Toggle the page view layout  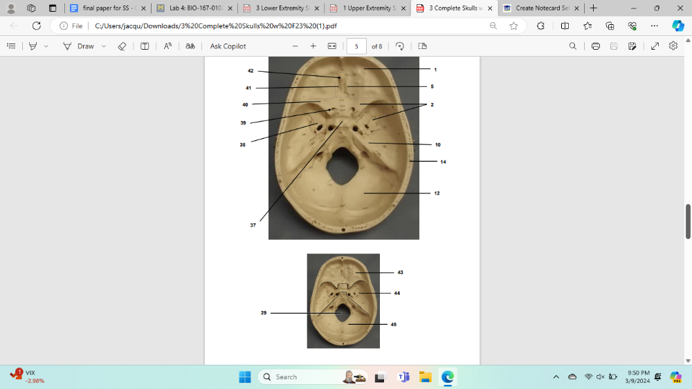pyautogui.click(x=422, y=46)
